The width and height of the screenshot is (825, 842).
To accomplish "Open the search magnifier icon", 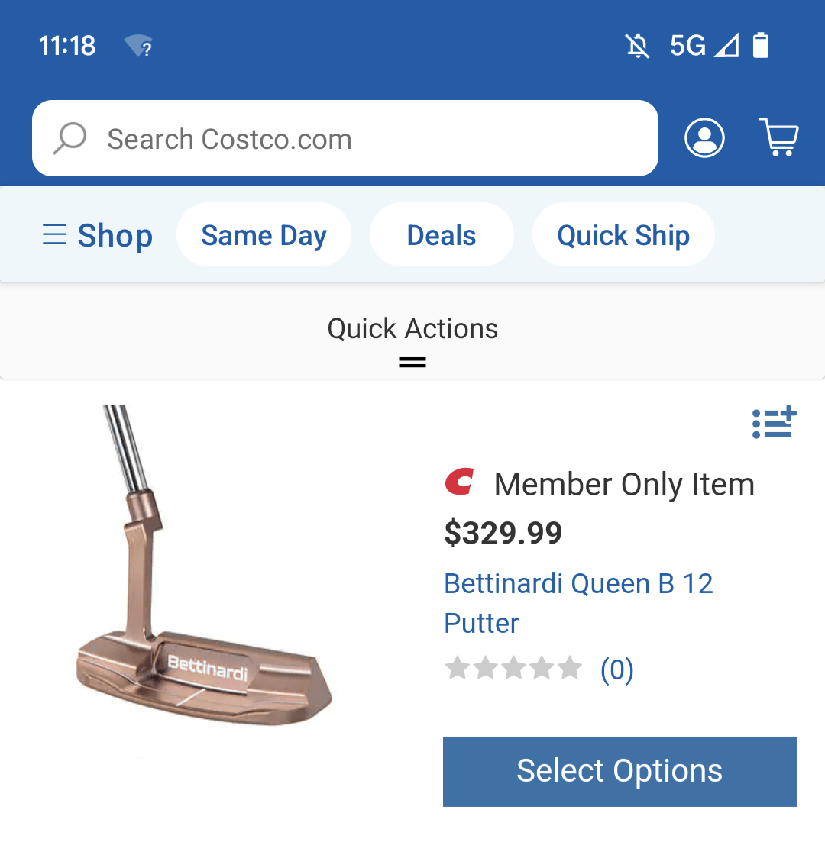I will click(70, 138).
